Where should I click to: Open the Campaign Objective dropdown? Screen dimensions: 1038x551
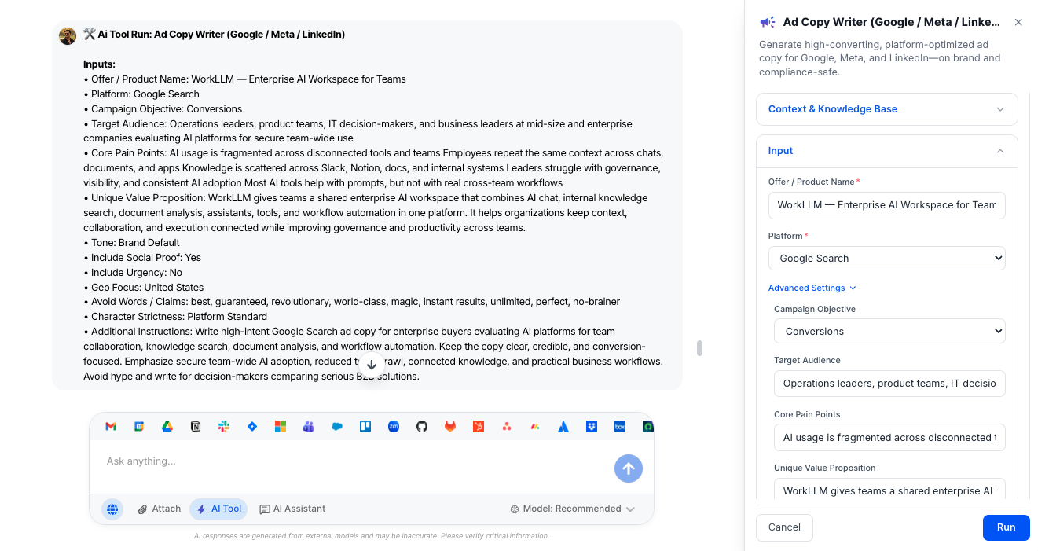(889, 331)
